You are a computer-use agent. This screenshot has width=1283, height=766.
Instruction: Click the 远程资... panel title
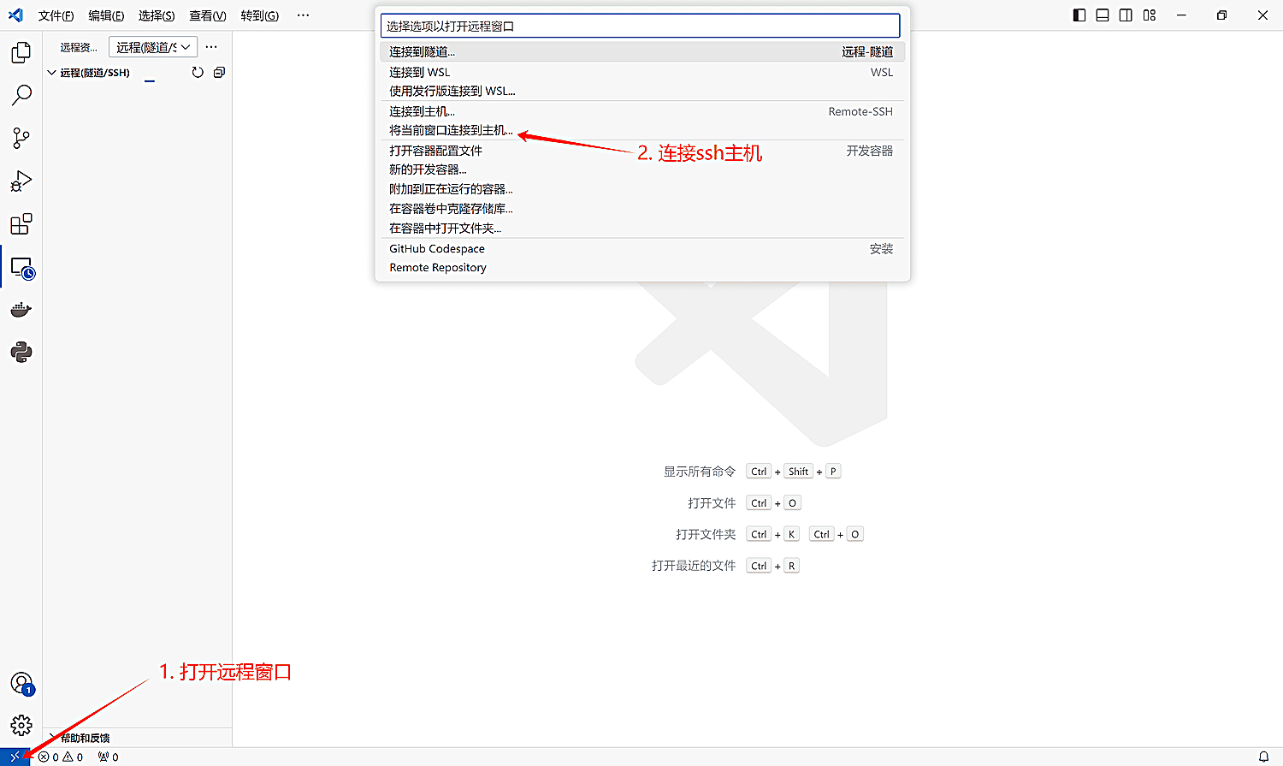click(x=79, y=47)
